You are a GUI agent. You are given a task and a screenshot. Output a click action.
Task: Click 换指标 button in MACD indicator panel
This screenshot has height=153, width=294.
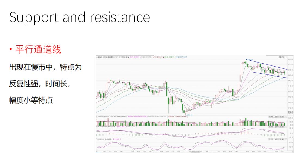coord(282,127)
